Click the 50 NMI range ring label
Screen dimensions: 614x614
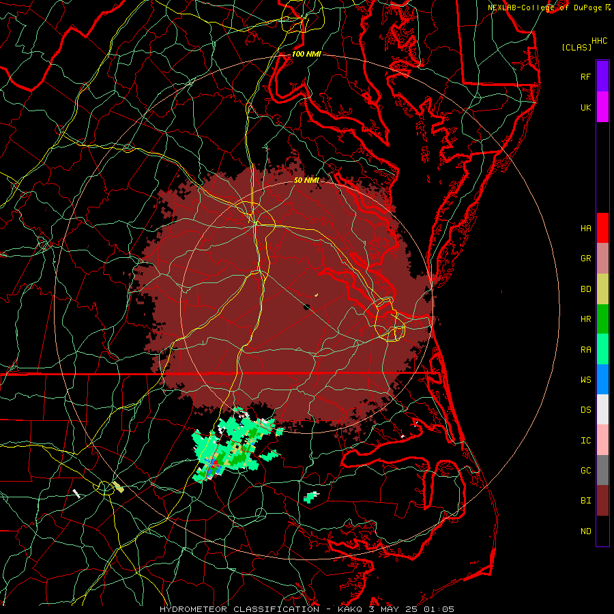(x=306, y=180)
